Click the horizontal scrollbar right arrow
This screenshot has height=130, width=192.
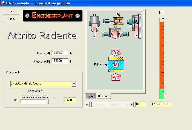(132, 104)
